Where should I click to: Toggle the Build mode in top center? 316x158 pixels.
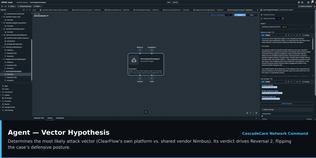point(169,2)
